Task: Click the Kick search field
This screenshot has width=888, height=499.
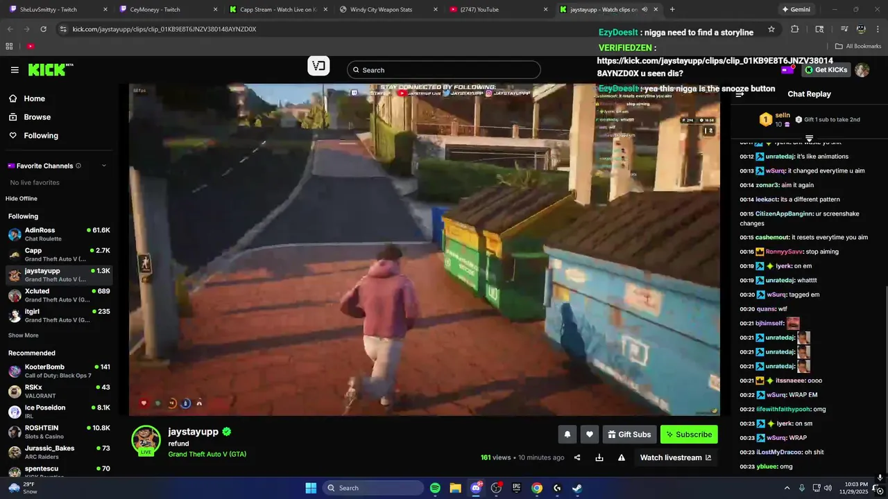Action: click(444, 70)
